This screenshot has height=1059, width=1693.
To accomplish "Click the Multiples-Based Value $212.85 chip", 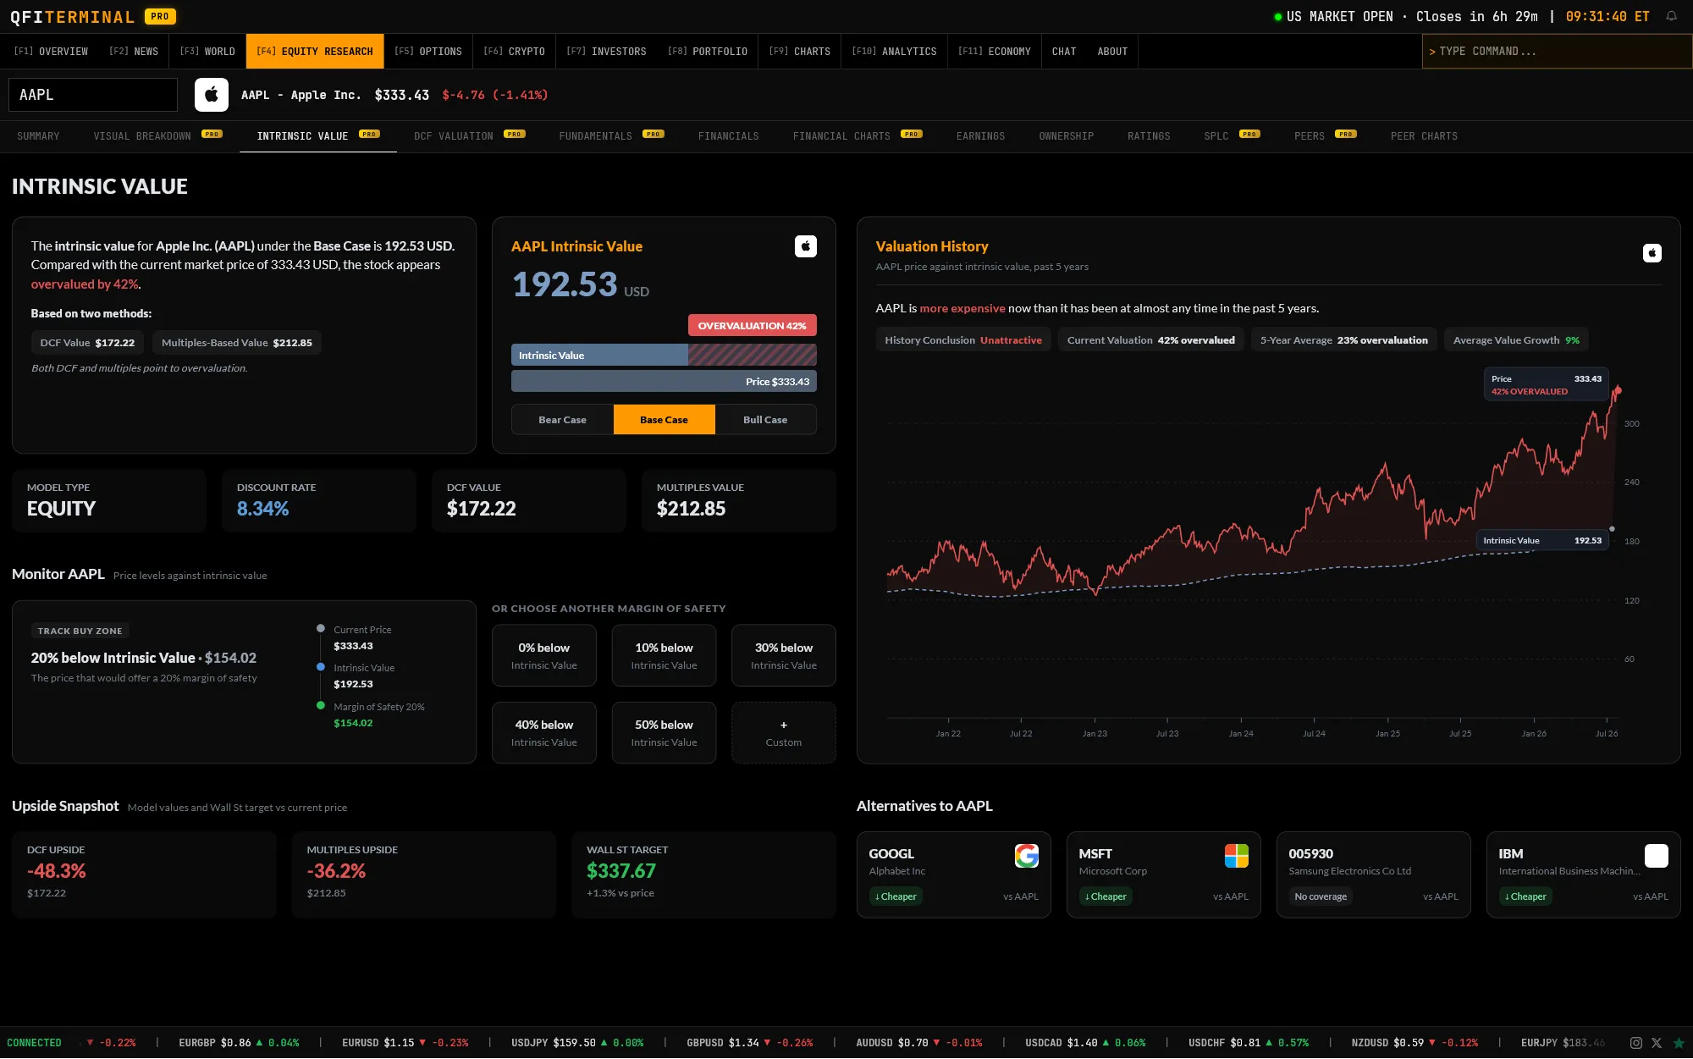I will point(237,343).
